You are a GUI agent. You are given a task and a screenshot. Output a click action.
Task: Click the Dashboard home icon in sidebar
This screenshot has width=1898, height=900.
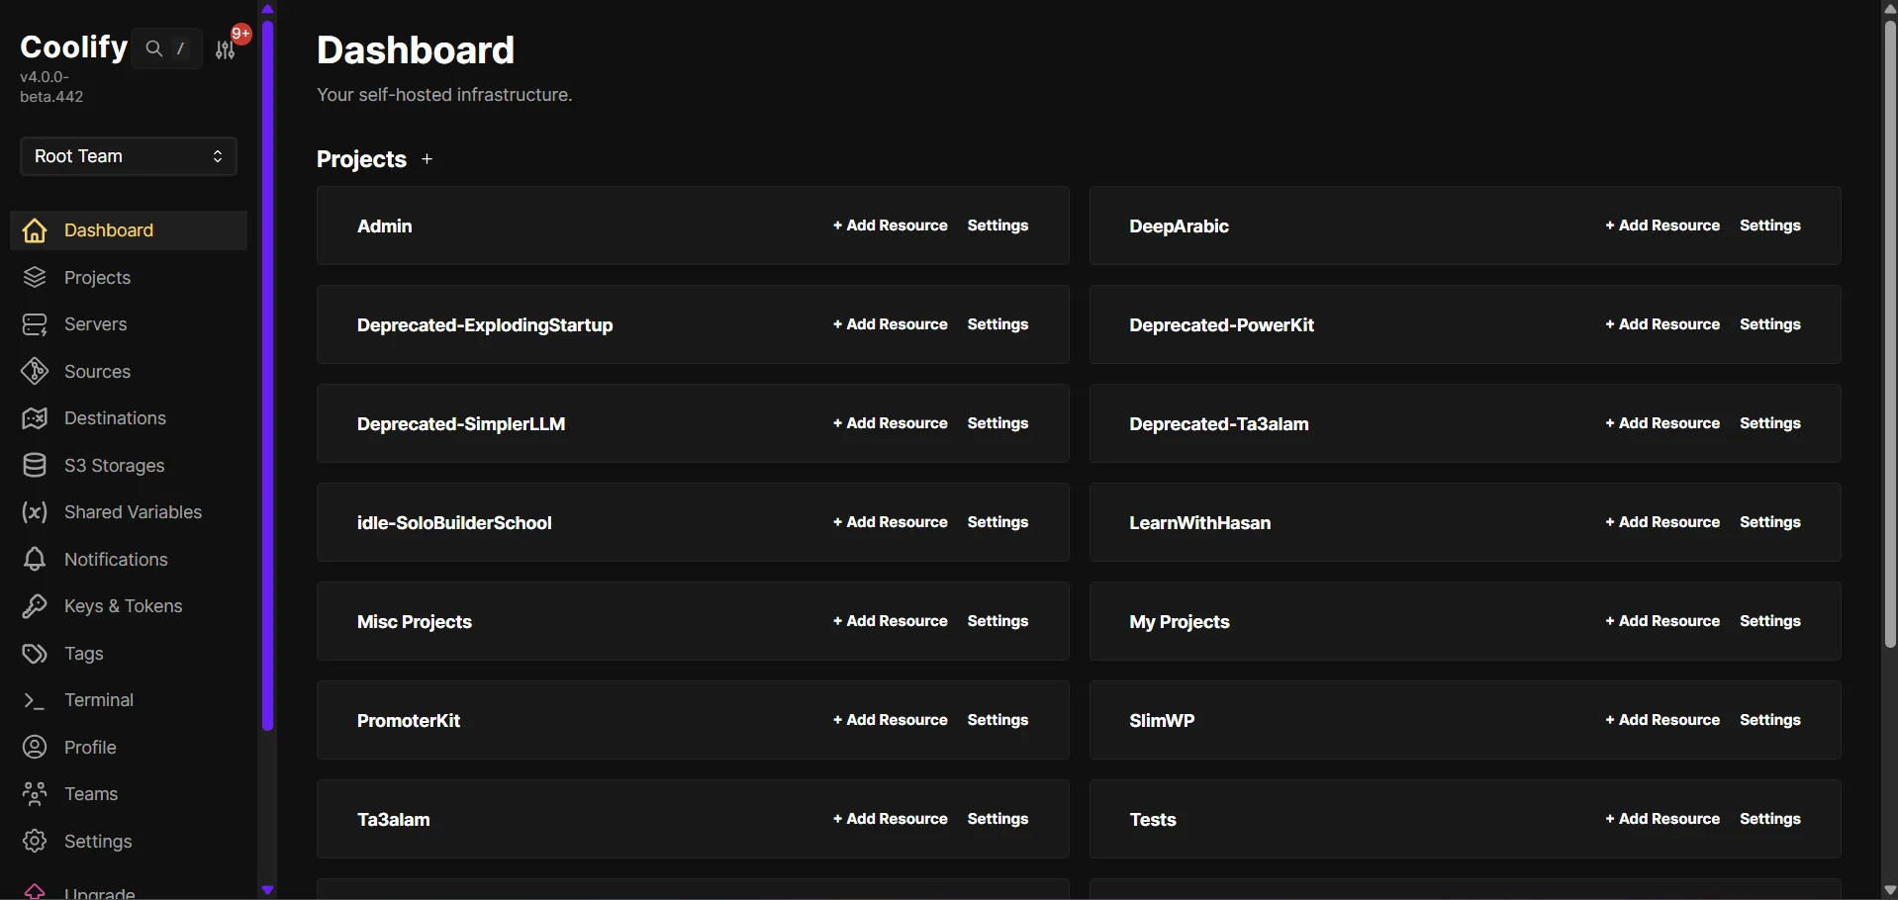(x=35, y=230)
